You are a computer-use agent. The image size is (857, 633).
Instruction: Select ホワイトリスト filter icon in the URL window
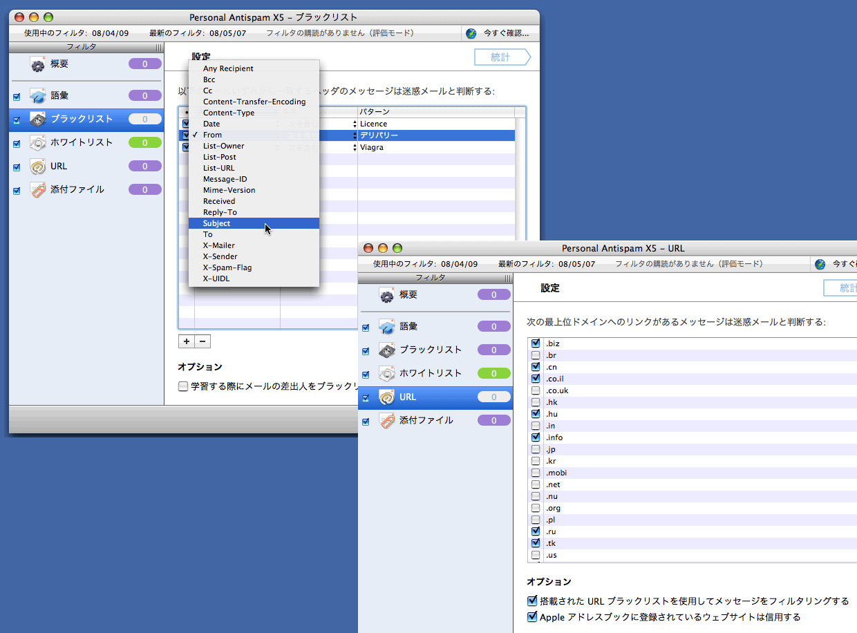click(x=387, y=374)
